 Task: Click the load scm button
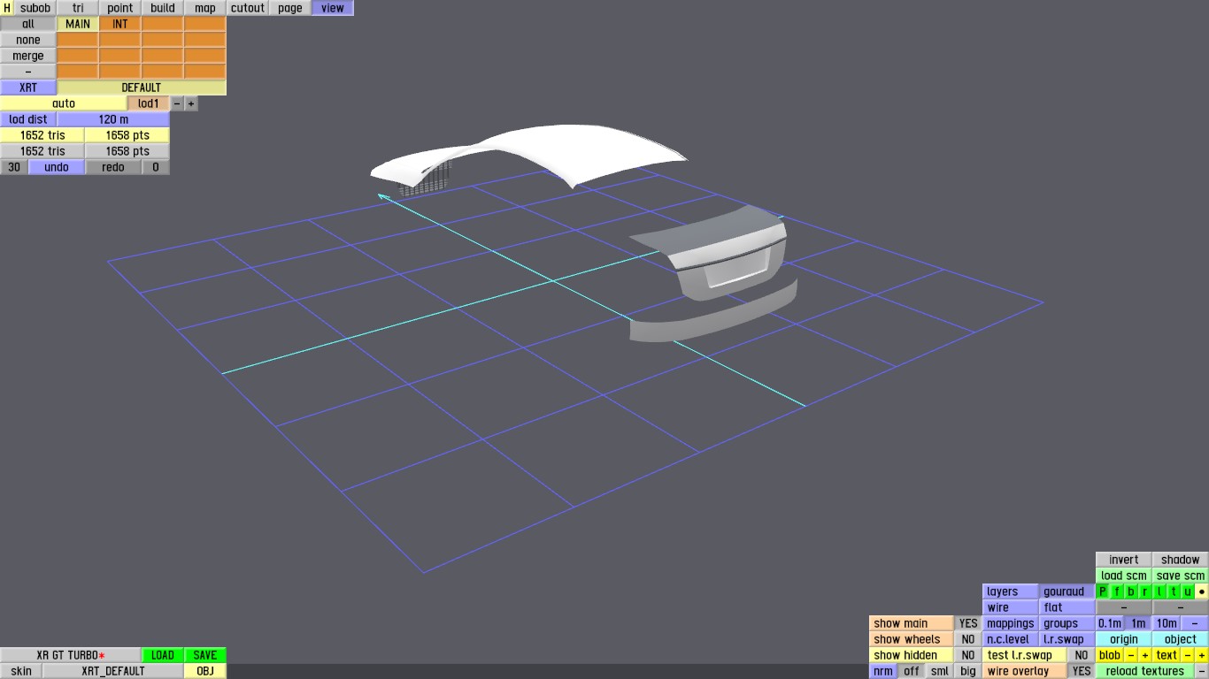click(x=1124, y=576)
